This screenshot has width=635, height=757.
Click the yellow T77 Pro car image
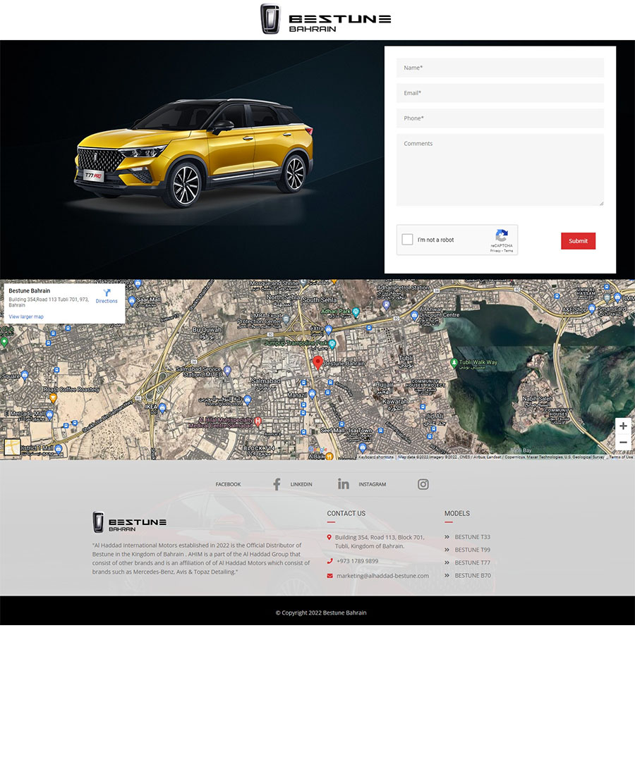(193, 152)
